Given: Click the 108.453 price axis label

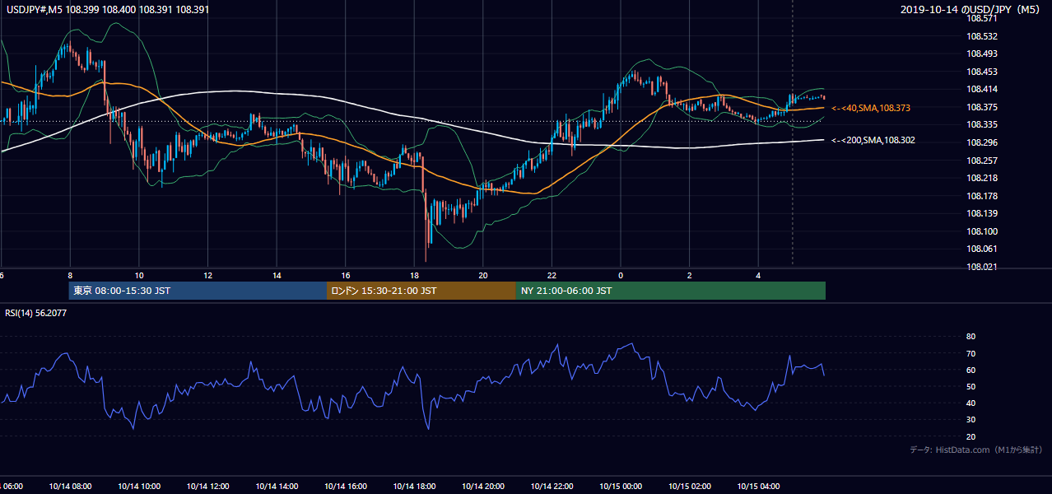Looking at the screenshot, I should pos(983,72).
